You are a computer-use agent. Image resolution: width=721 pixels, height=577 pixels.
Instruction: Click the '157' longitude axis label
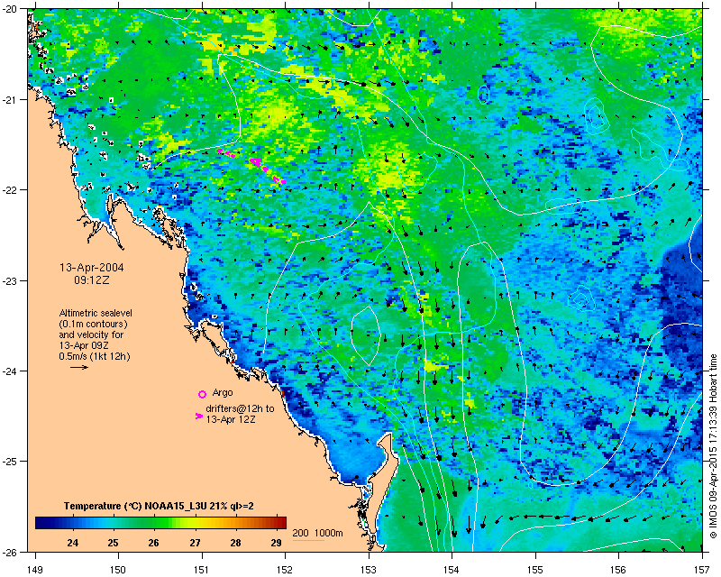(703, 570)
